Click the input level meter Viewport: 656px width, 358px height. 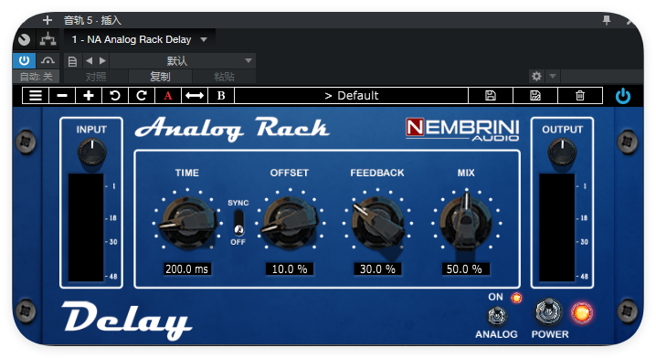(86, 227)
